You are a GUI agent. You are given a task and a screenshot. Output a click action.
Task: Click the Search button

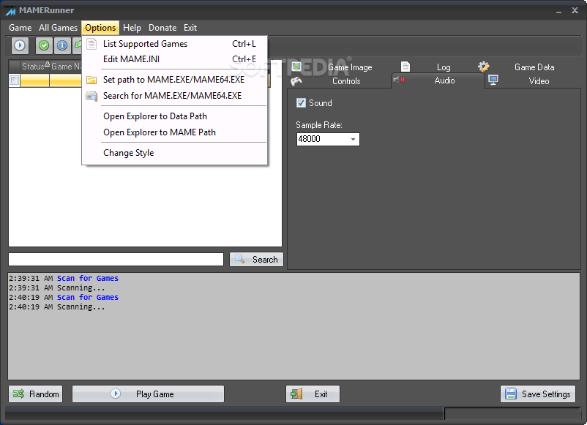point(256,259)
